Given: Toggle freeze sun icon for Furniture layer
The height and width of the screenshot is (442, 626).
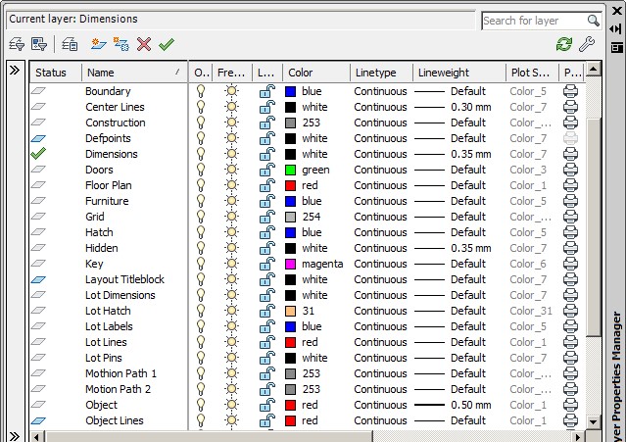Looking at the screenshot, I should pos(231,201).
